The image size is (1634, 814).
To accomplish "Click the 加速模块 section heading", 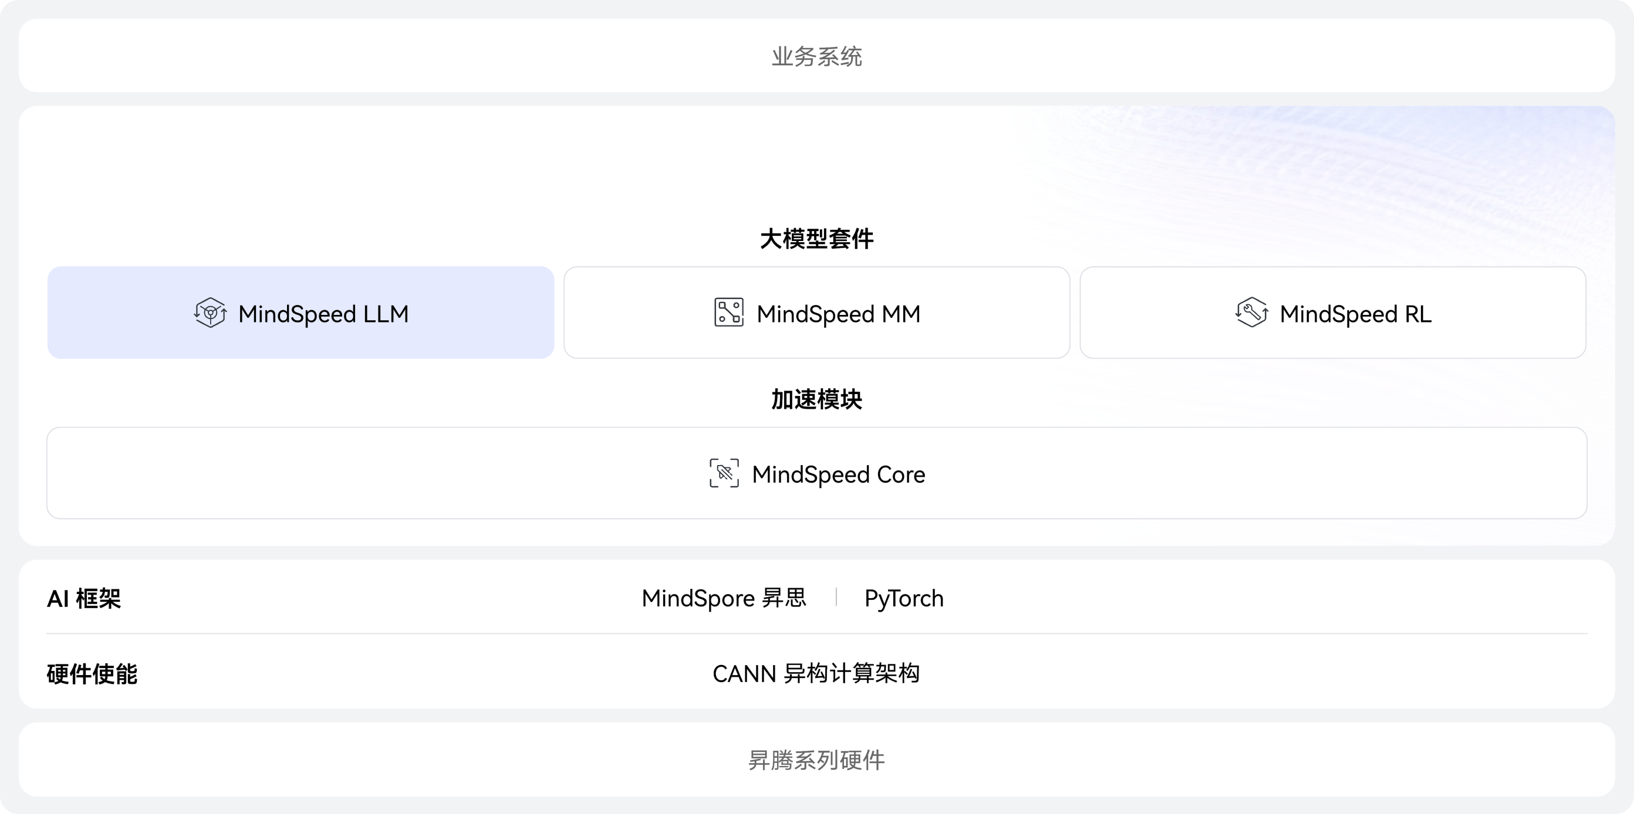I will point(816,399).
